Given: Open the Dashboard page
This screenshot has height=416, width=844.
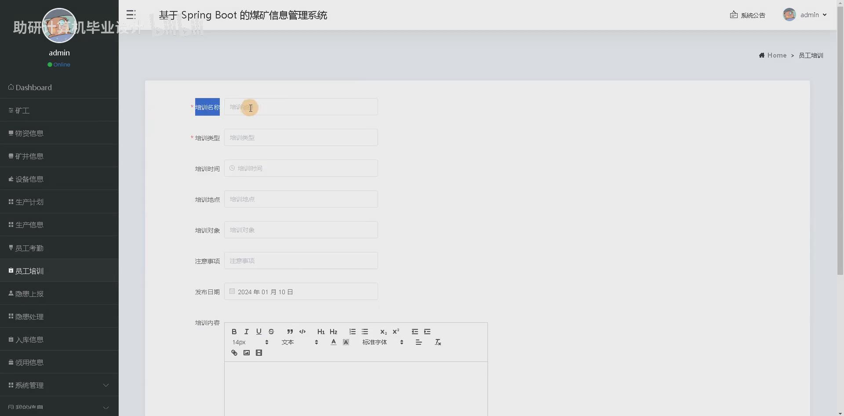Looking at the screenshot, I should (33, 87).
